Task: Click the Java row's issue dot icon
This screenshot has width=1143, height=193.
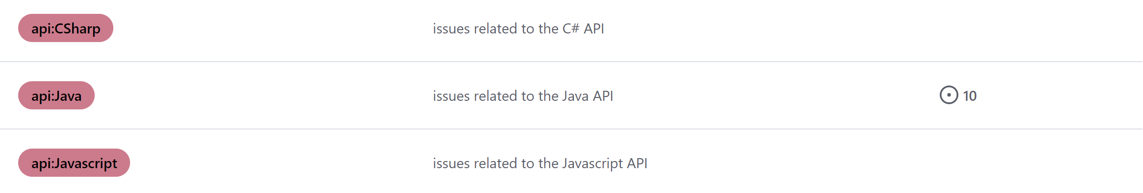Action: coord(949,95)
